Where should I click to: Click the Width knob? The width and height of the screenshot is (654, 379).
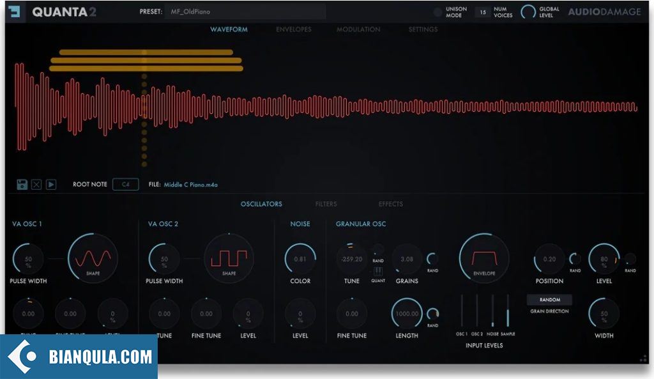pos(604,313)
